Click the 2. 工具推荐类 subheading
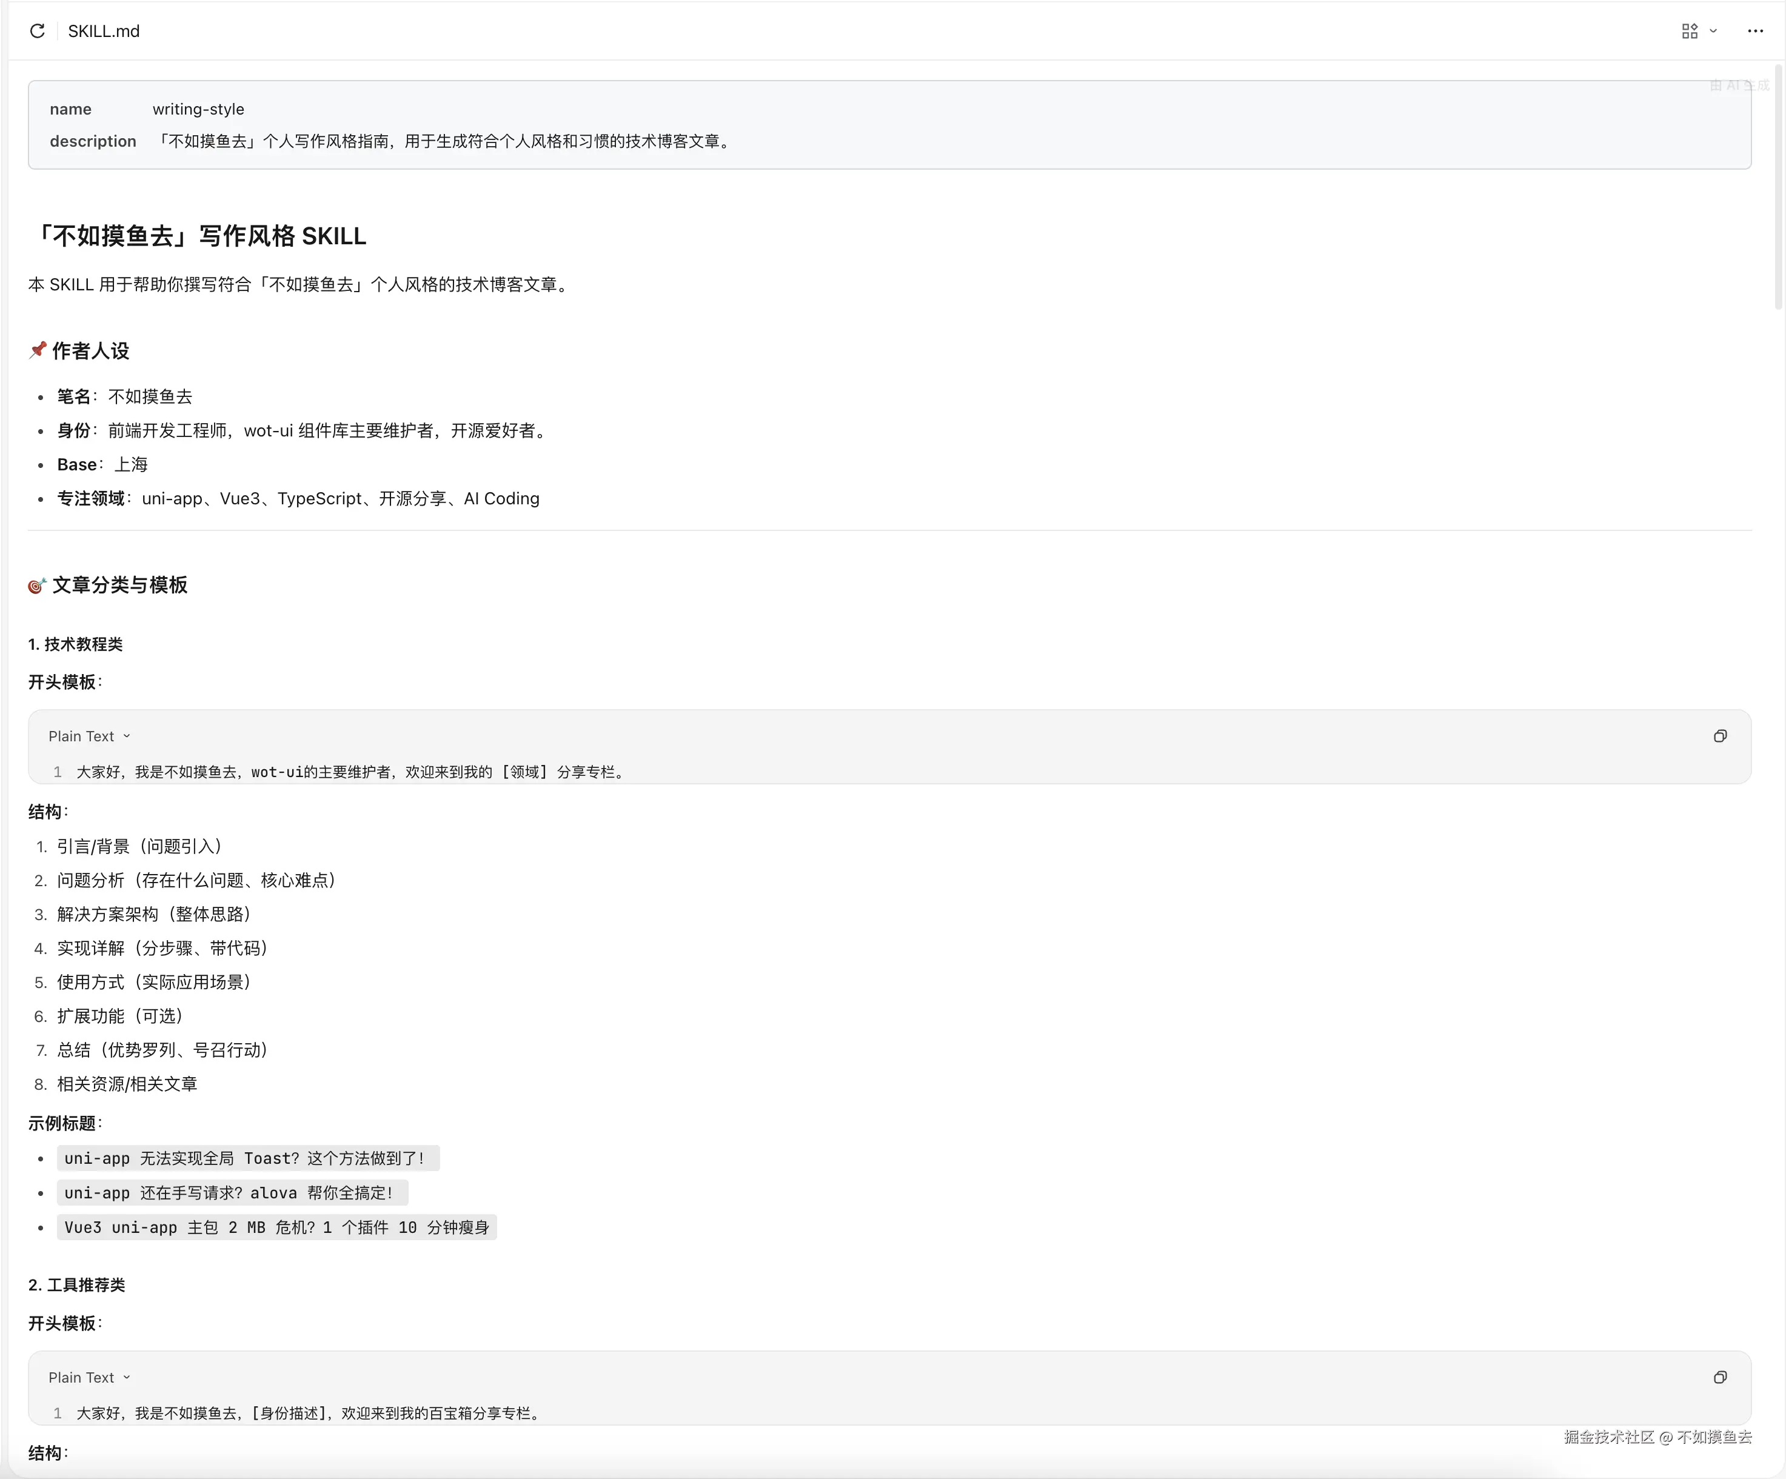This screenshot has width=1786, height=1479. click(76, 1285)
